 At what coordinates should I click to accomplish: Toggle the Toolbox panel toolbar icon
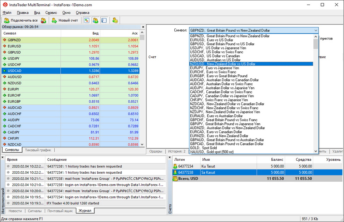104,20
